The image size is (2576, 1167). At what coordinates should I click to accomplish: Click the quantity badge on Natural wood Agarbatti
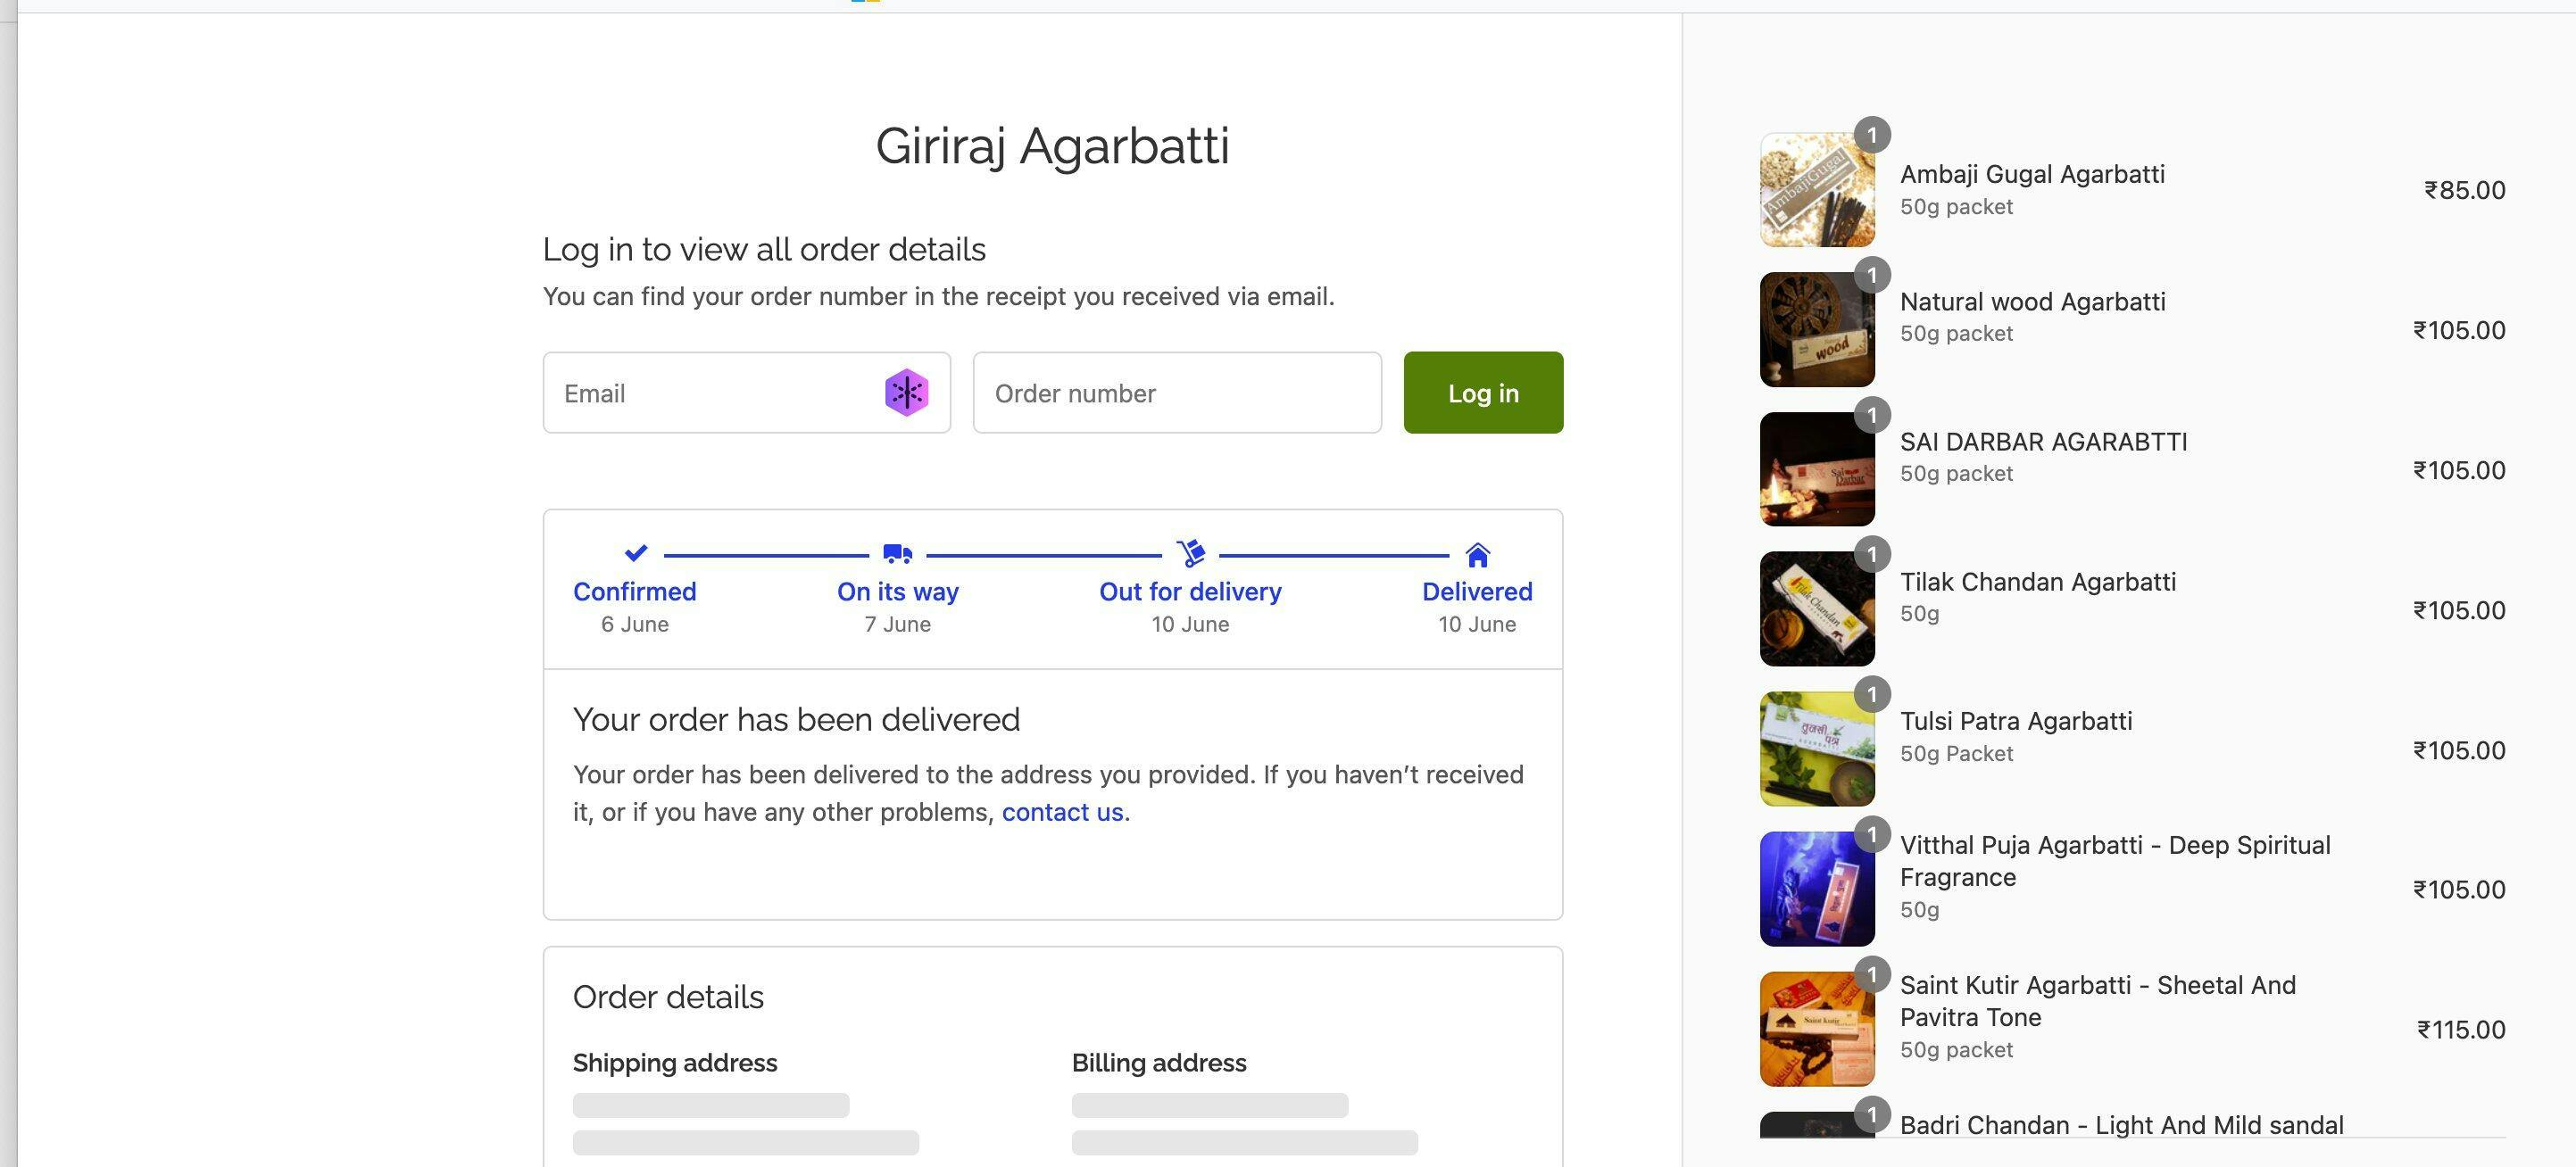click(1872, 275)
